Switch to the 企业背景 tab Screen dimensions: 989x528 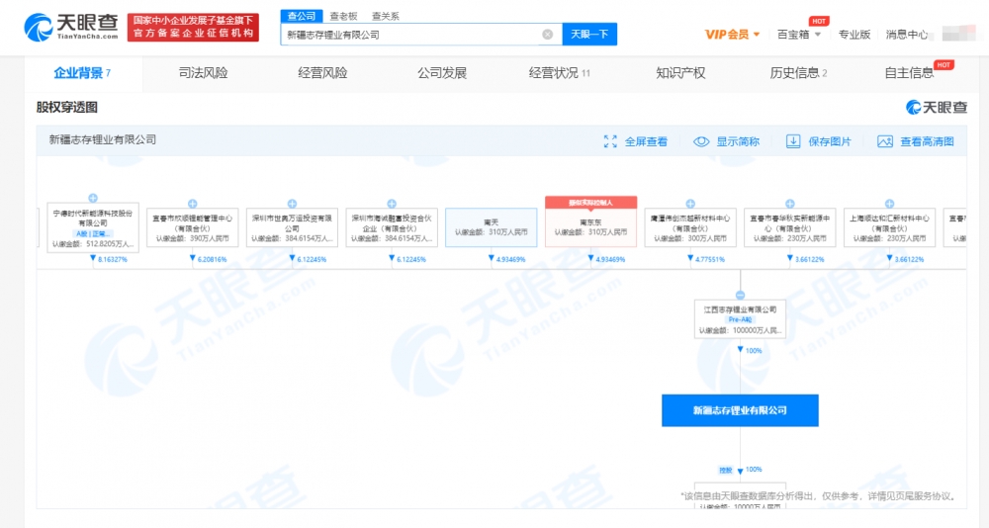point(82,73)
